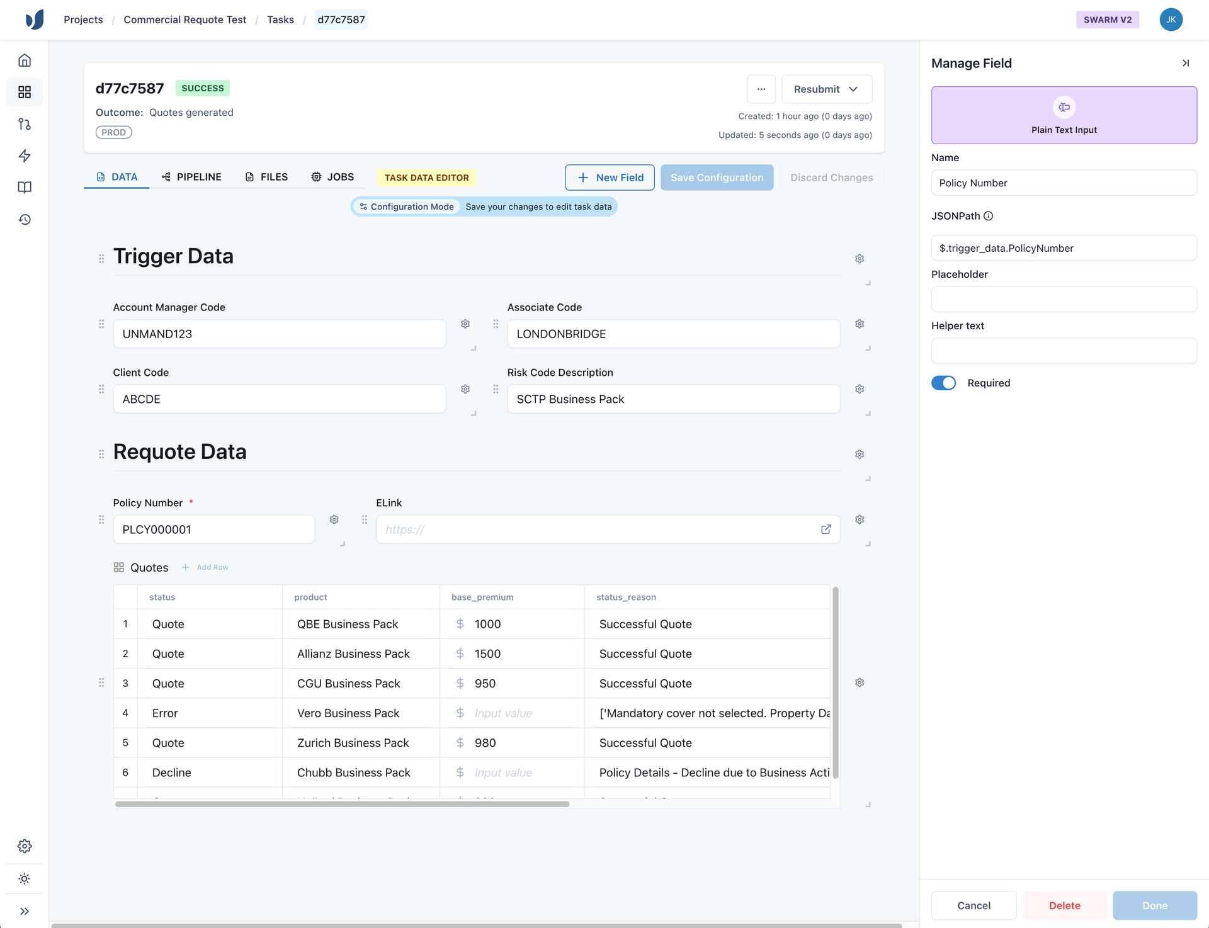Switch to the PIPELINE tab
The width and height of the screenshot is (1209, 928).
point(192,177)
